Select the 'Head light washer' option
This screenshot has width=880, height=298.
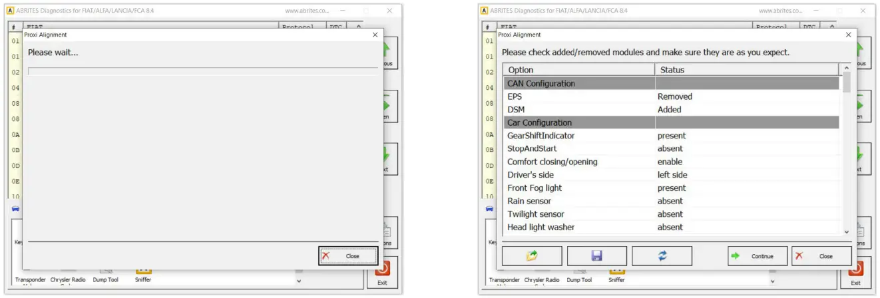point(671,227)
